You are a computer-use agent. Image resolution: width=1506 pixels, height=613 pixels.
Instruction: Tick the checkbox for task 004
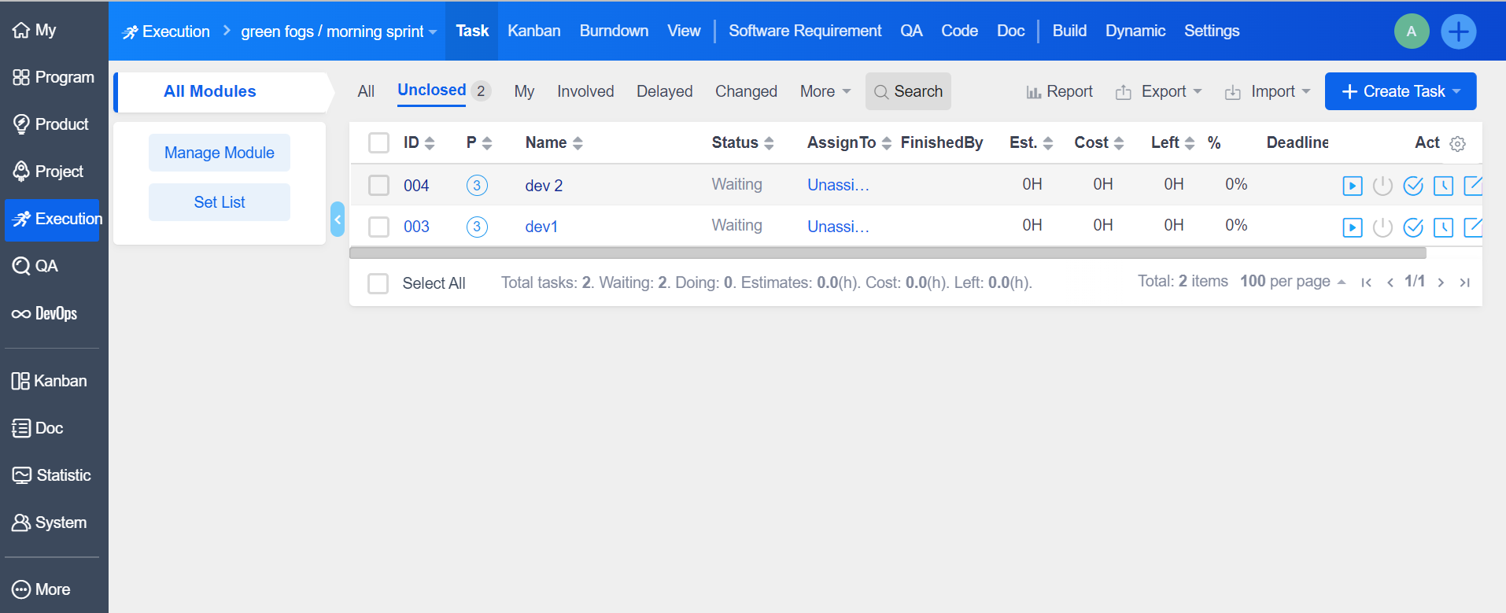[x=379, y=186]
